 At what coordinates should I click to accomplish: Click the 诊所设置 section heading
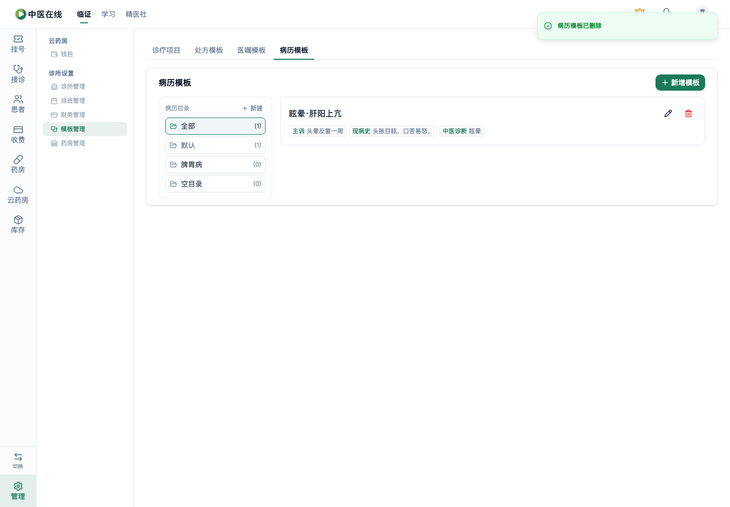click(x=61, y=73)
